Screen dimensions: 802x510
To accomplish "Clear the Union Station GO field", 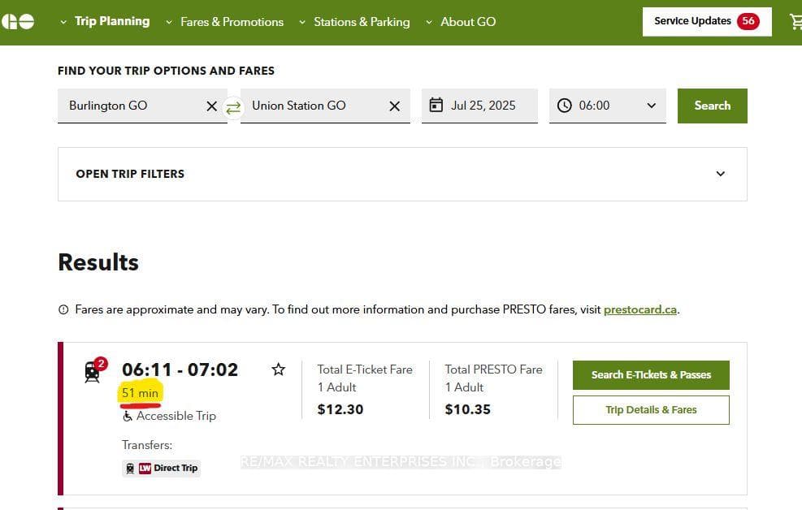I will [394, 106].
